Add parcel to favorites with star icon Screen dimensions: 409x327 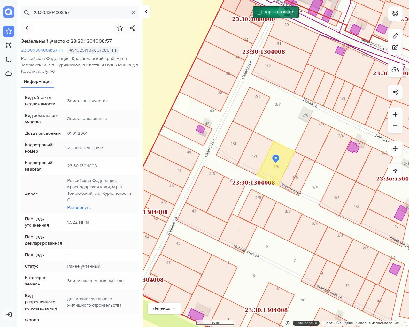coord(120,28)
